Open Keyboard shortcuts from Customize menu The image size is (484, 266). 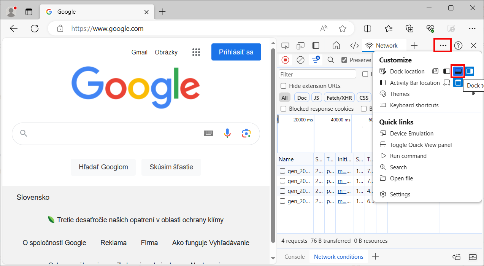(x=427, y=105)
